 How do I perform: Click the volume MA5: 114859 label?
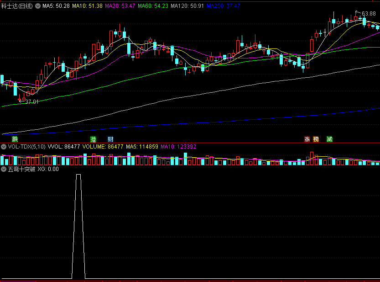[142, 147]
